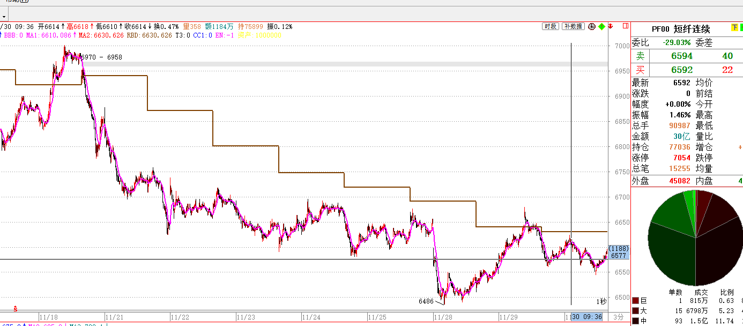Click the 卖 ask price 6594
The image size is (743, 326).
[x=682, y=56]
